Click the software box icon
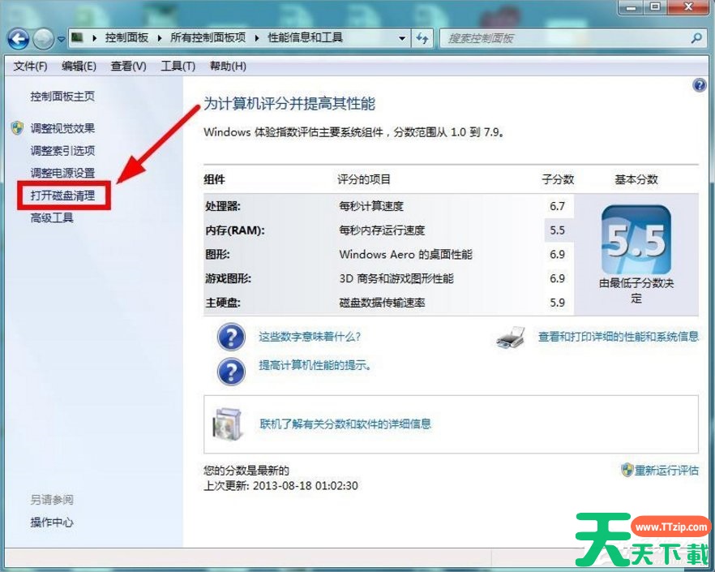The image size is (715, 572). coord(227,424)
